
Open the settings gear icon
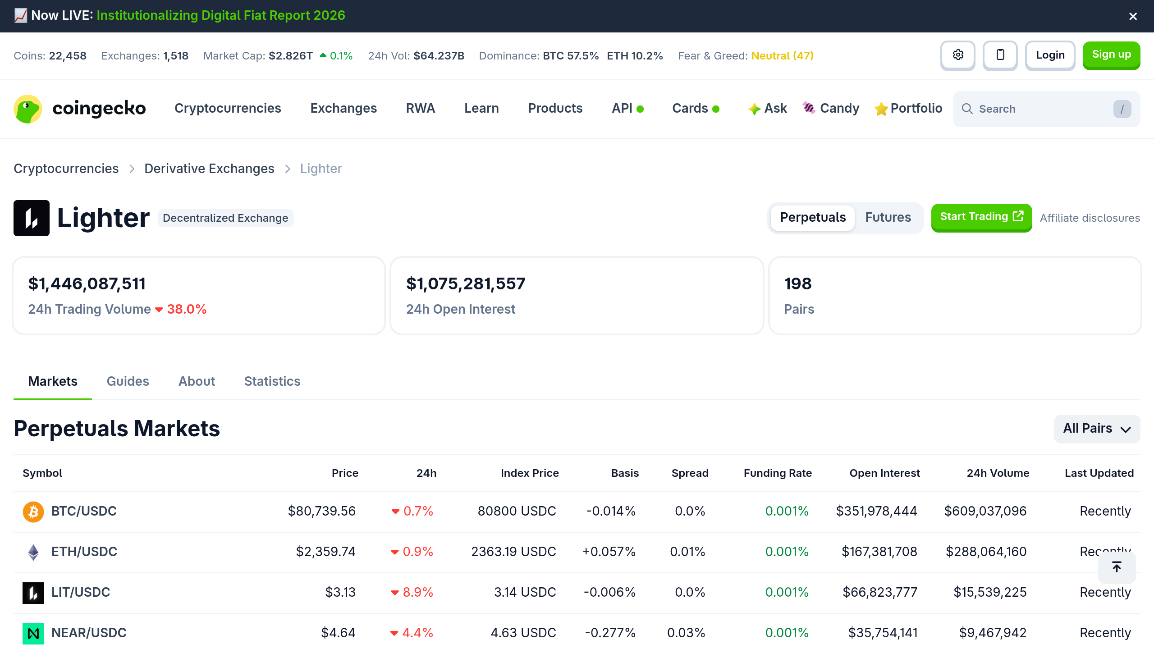click(957, 55)
